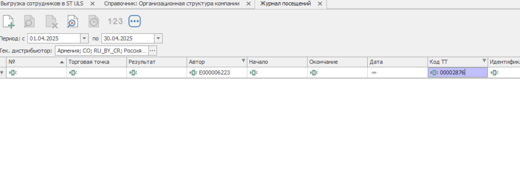Click the filter row pin indicator
520x180 pixels.
(2, 73)
